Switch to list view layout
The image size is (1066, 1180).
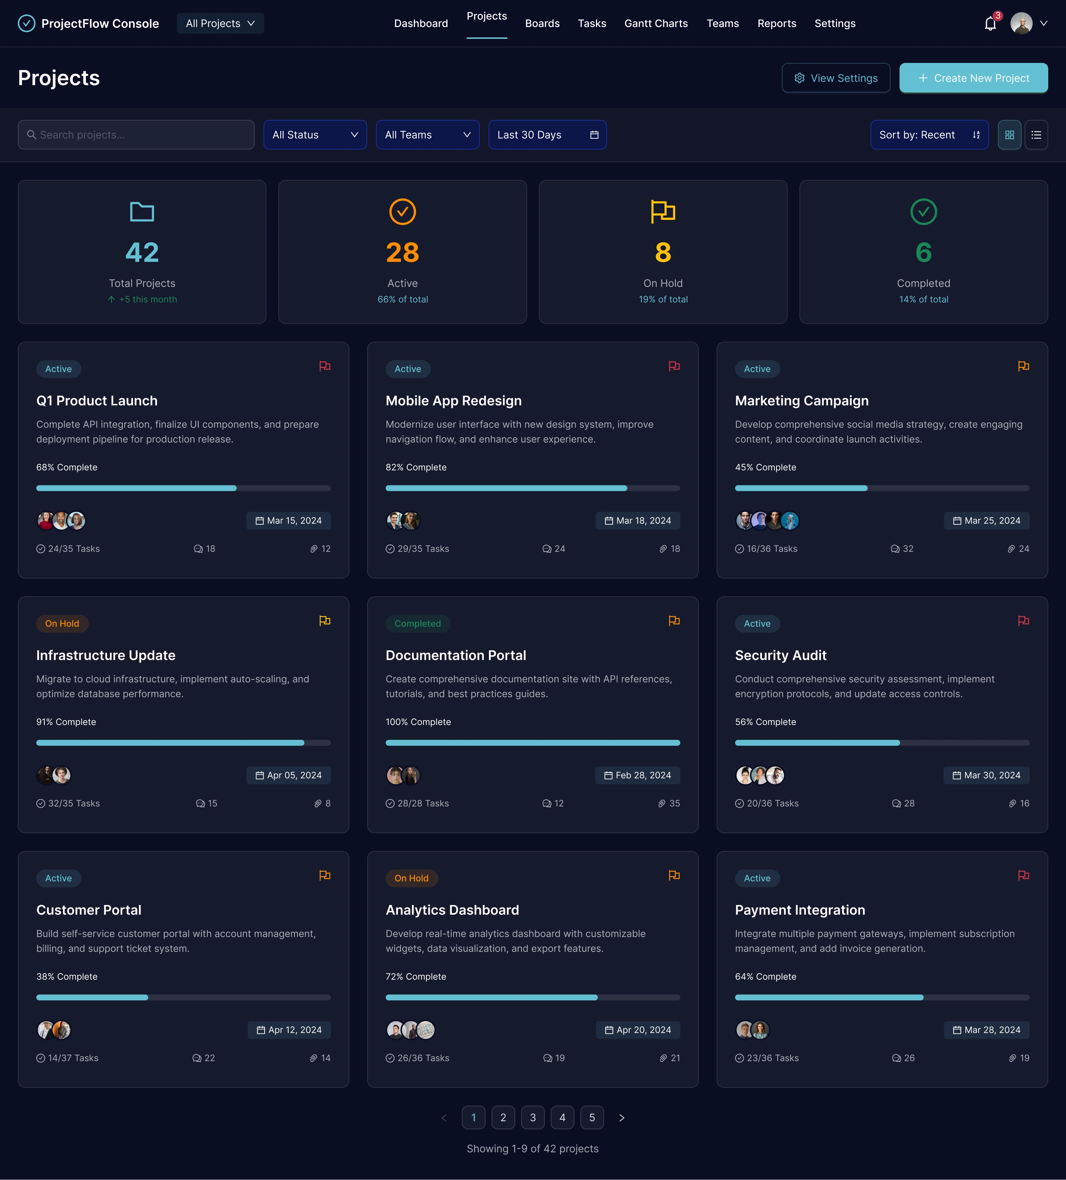pyautogui.click(x=1036, y=135)
